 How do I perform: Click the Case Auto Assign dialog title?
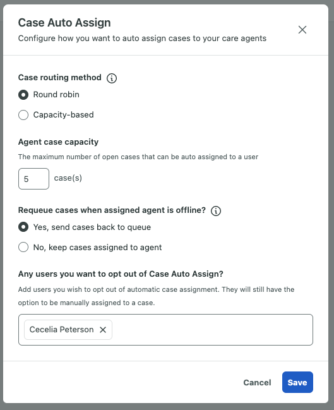[x=64, y=23]
